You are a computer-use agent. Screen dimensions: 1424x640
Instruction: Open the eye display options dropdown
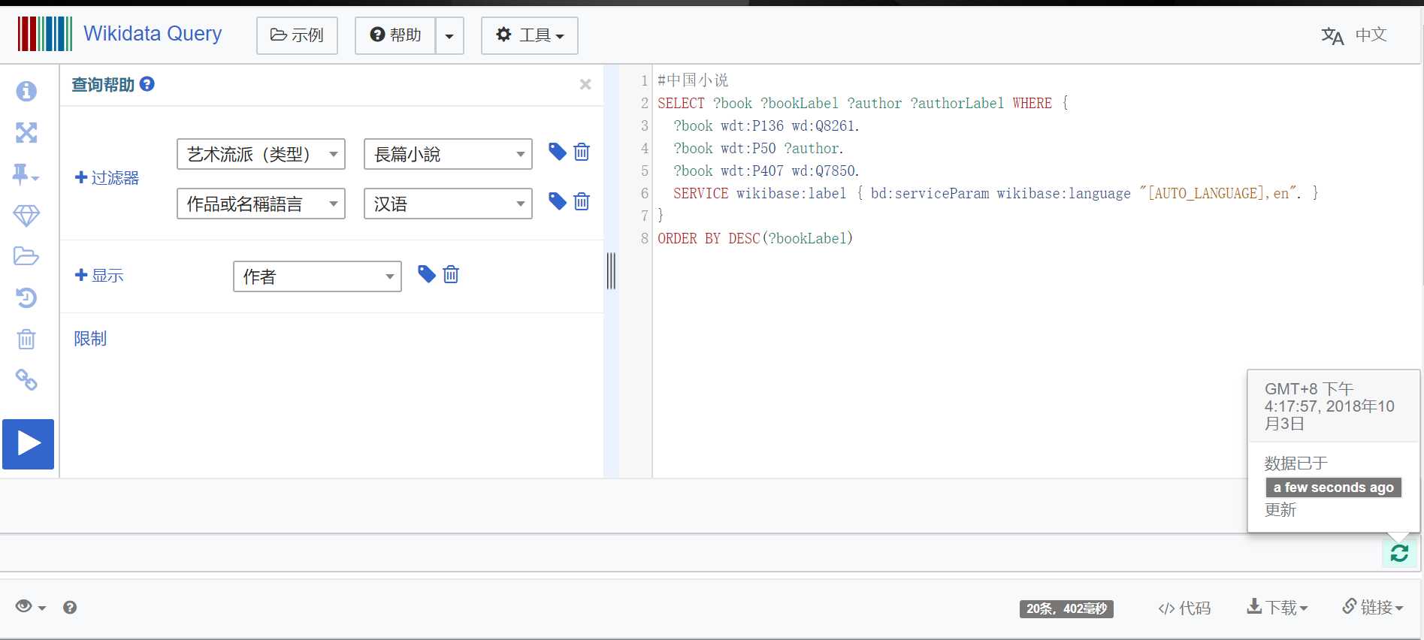[x=31, y=607]
